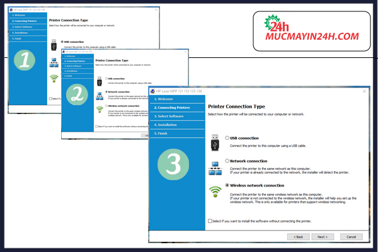The height and width of the screenshot is (252, 378).
Task: Click the HP title bar icon in window 2
Action: [64, 52]
